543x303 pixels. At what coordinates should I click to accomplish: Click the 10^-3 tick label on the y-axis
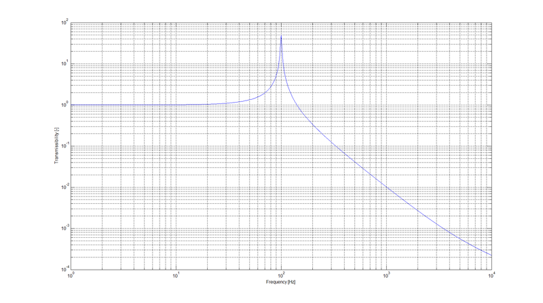(x=64, y=228)
